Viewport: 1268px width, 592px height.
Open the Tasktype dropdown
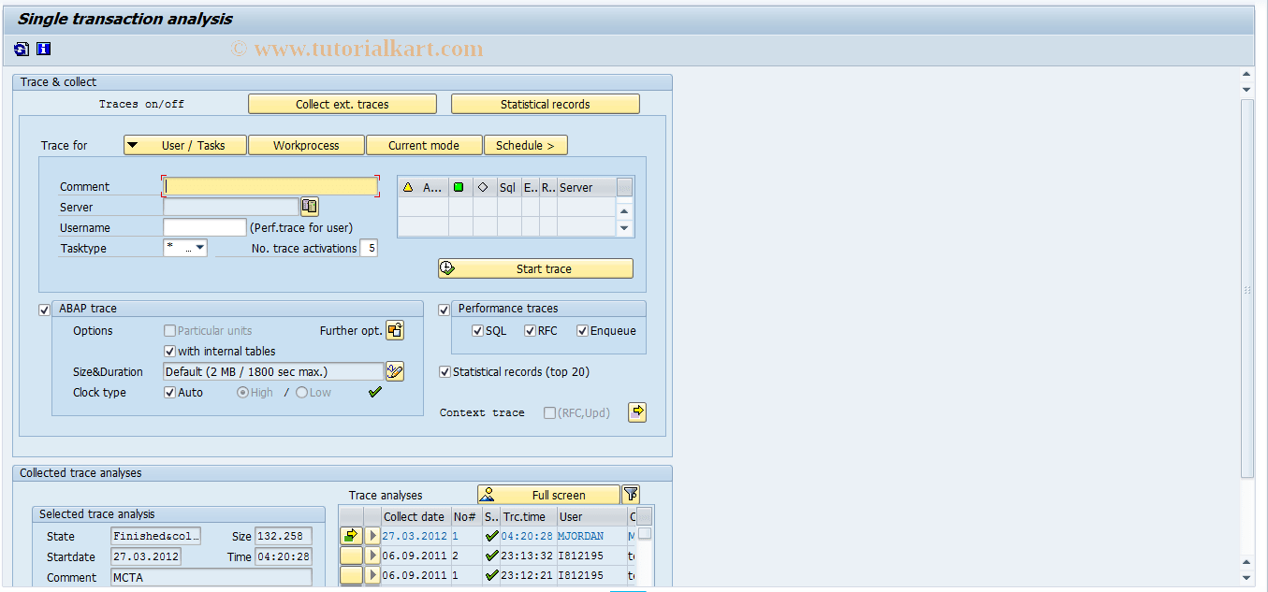[x=199, y=247]
